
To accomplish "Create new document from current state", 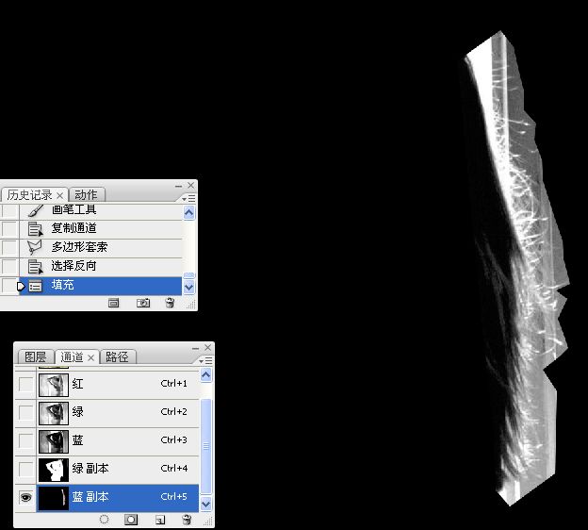I will pyautogui.click(x=114, y=303).
